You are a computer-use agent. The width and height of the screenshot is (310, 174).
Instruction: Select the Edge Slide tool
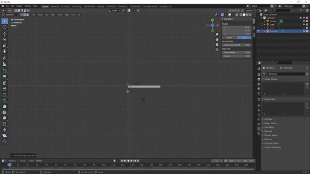4,124
